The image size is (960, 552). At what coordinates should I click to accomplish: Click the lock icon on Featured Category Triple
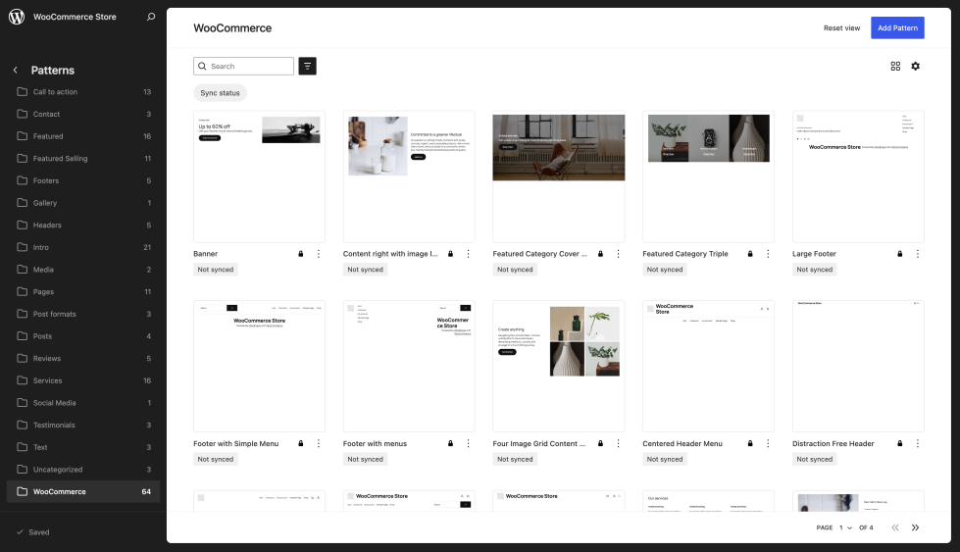coord(750,253)
